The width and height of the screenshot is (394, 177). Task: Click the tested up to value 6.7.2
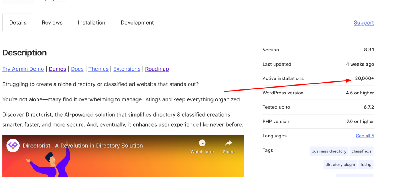pos(369,107)
